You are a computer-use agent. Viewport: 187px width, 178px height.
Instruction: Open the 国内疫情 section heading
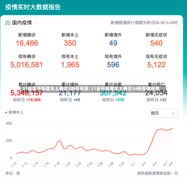pyautogui.click(x=22, y=23)
